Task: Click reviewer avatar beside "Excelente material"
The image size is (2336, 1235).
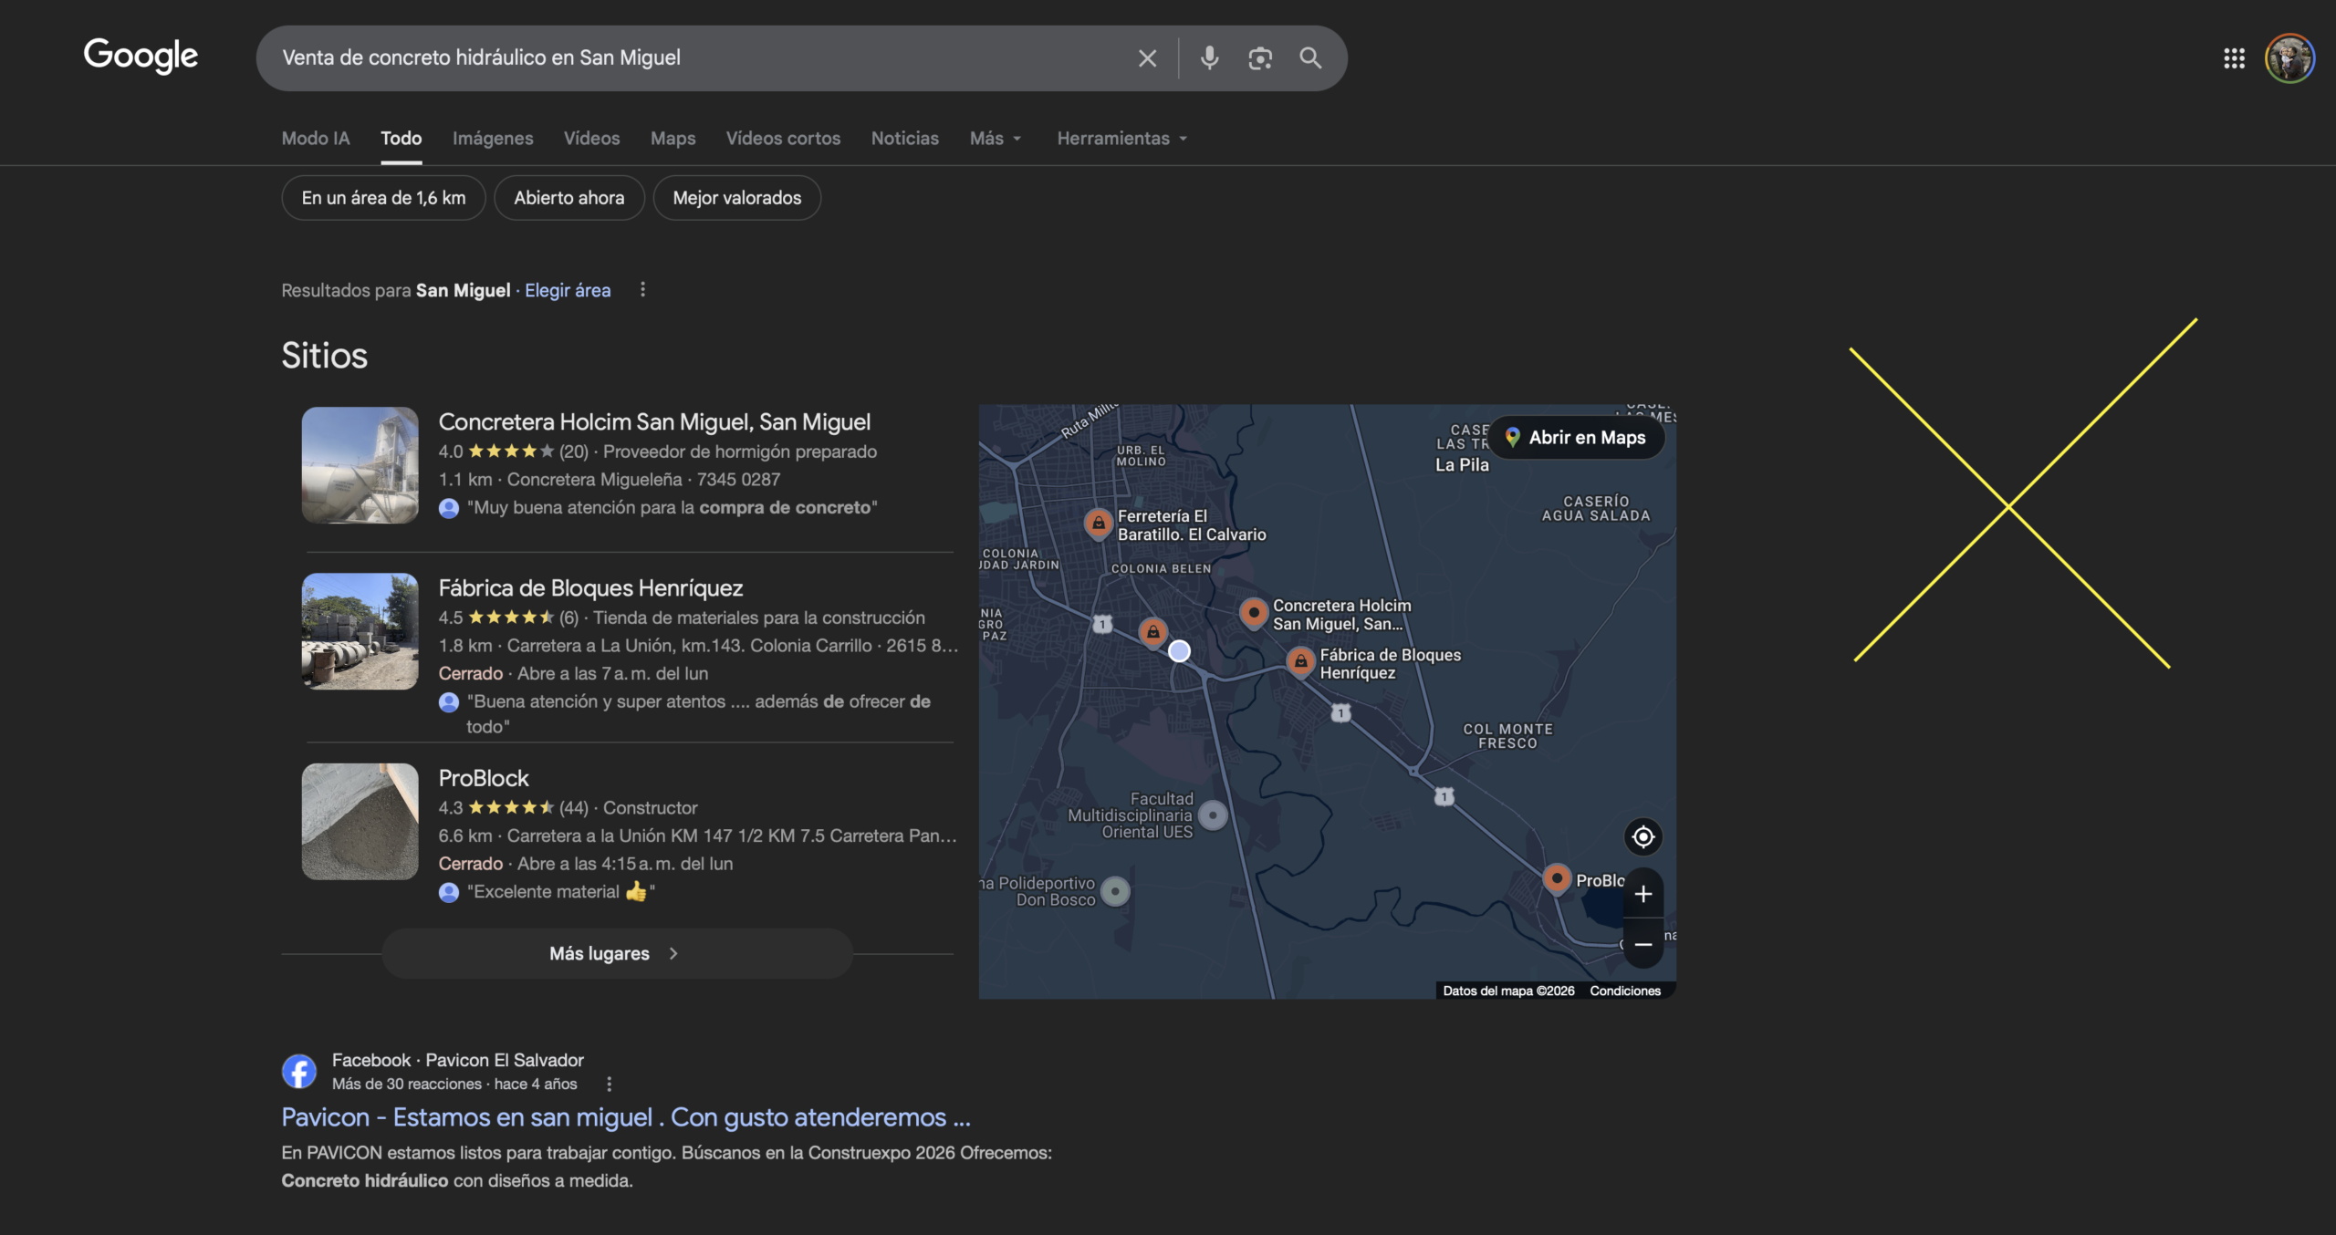Action: click(448, 892)
